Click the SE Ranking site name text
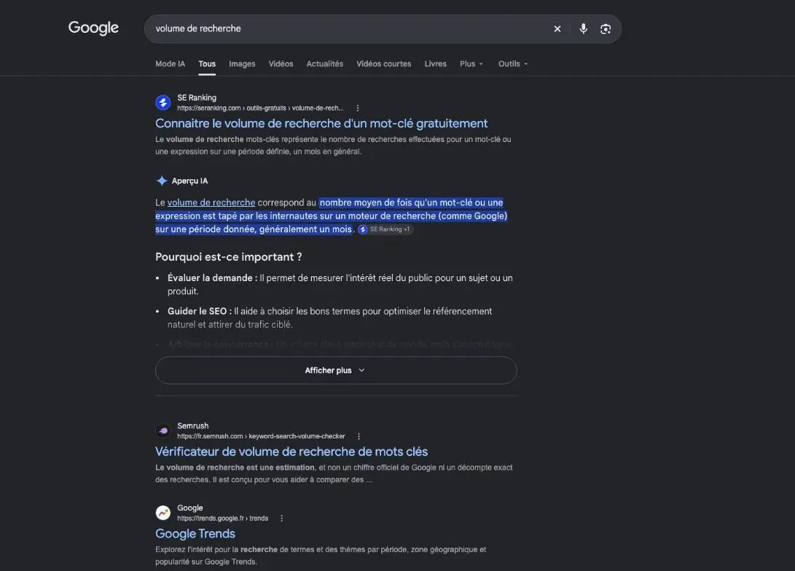Viewport: 795px width, 571px height. point(197,98)
